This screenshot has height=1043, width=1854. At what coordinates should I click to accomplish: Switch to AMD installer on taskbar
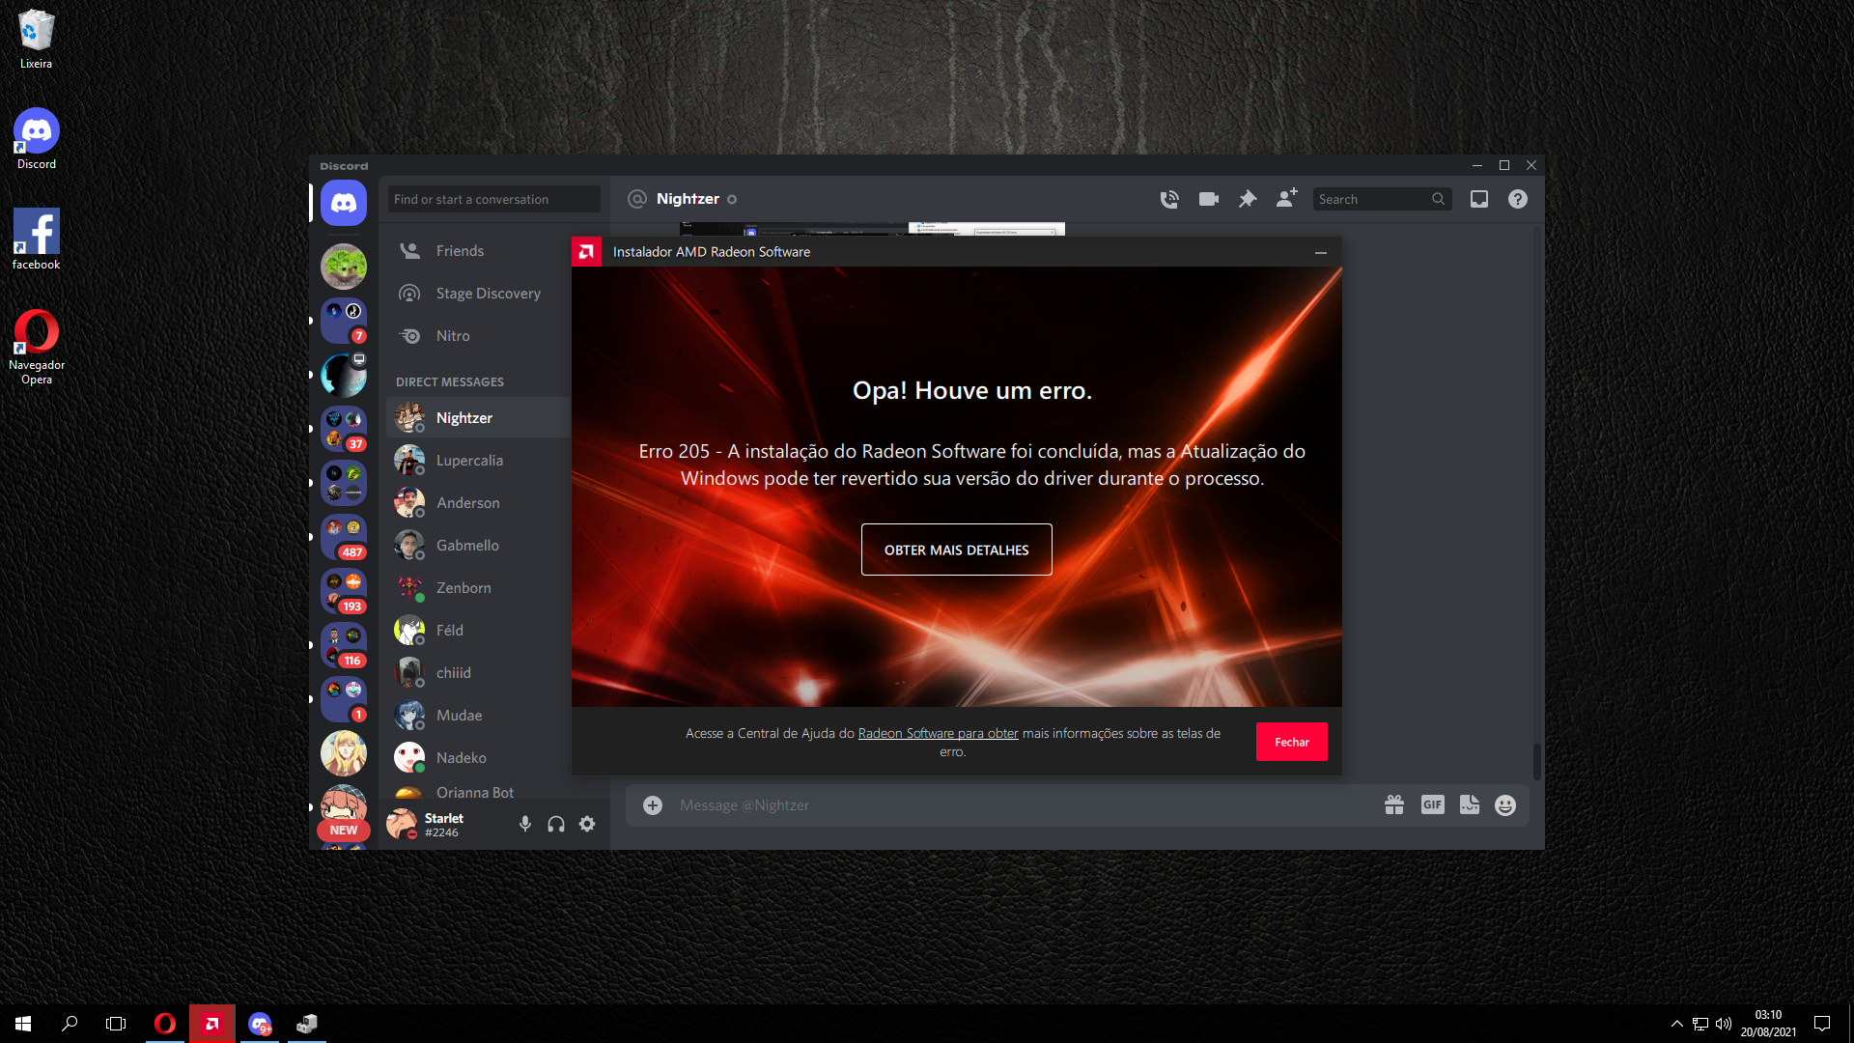coord(212,1024)
